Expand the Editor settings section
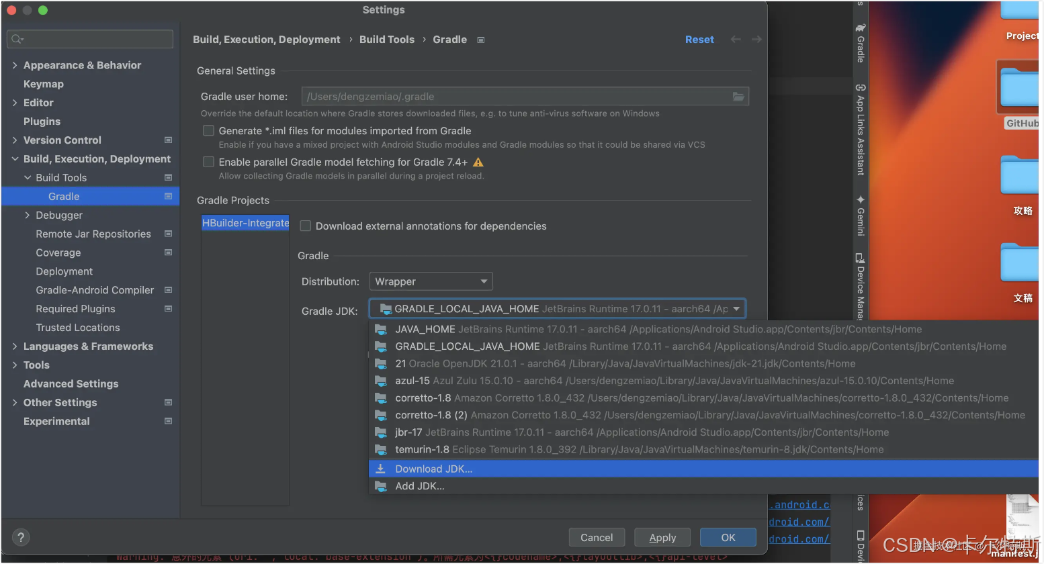This screenshot has width=1044, height=564. (15, 103)
